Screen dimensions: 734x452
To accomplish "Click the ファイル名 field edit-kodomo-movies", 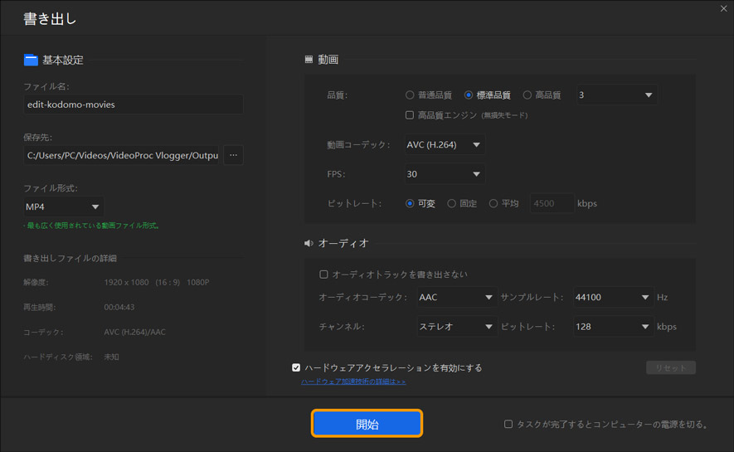I will pyautogui.click(x=133, y=104).
